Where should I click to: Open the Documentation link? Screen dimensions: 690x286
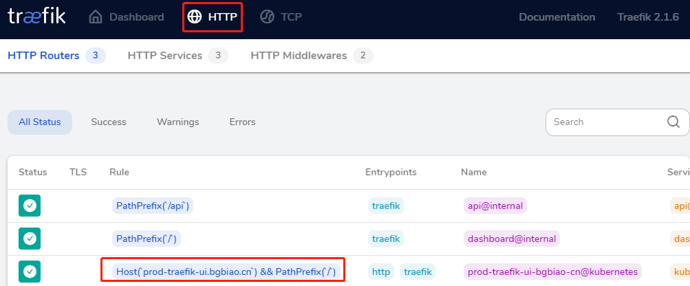(557, 17)
